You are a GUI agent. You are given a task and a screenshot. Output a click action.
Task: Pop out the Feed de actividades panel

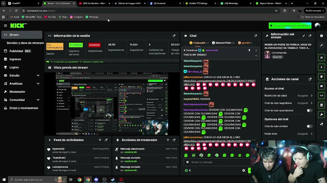tap(106, 140)
